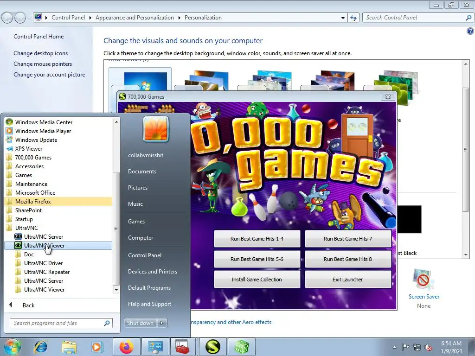The image size is (475, 356).
Task: Switch to Control Panel taskbar button
Action: tap(155, 347)
